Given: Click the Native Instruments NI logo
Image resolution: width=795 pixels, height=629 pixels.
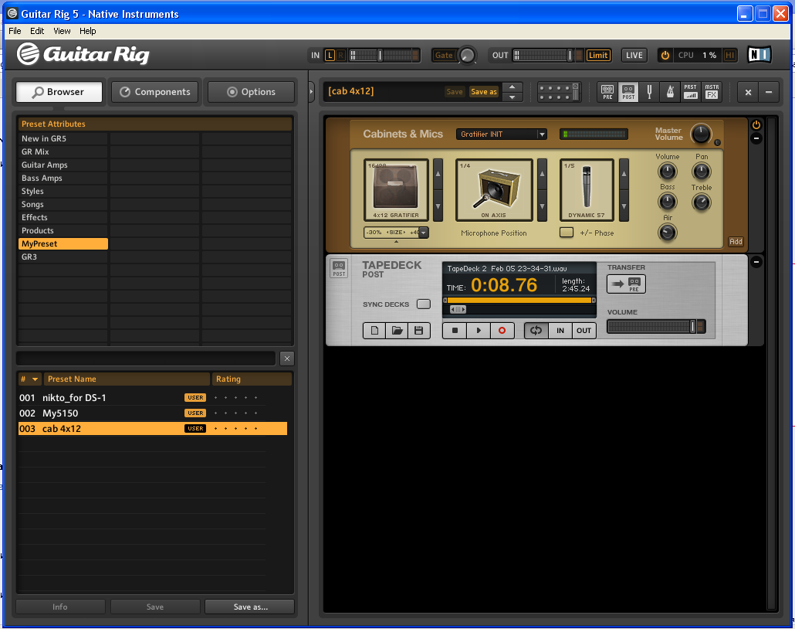Looking at the screenshot, I should pos(759,54).
